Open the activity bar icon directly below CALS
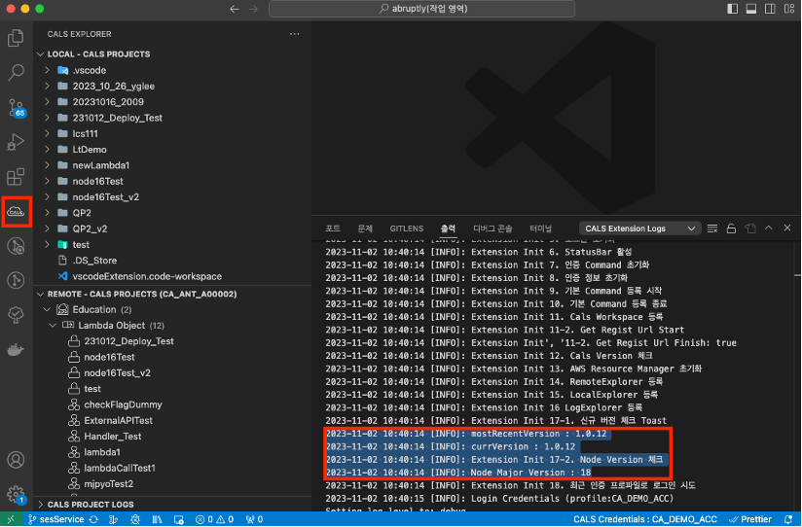This screenshot has height=527, width=802. 16,246
